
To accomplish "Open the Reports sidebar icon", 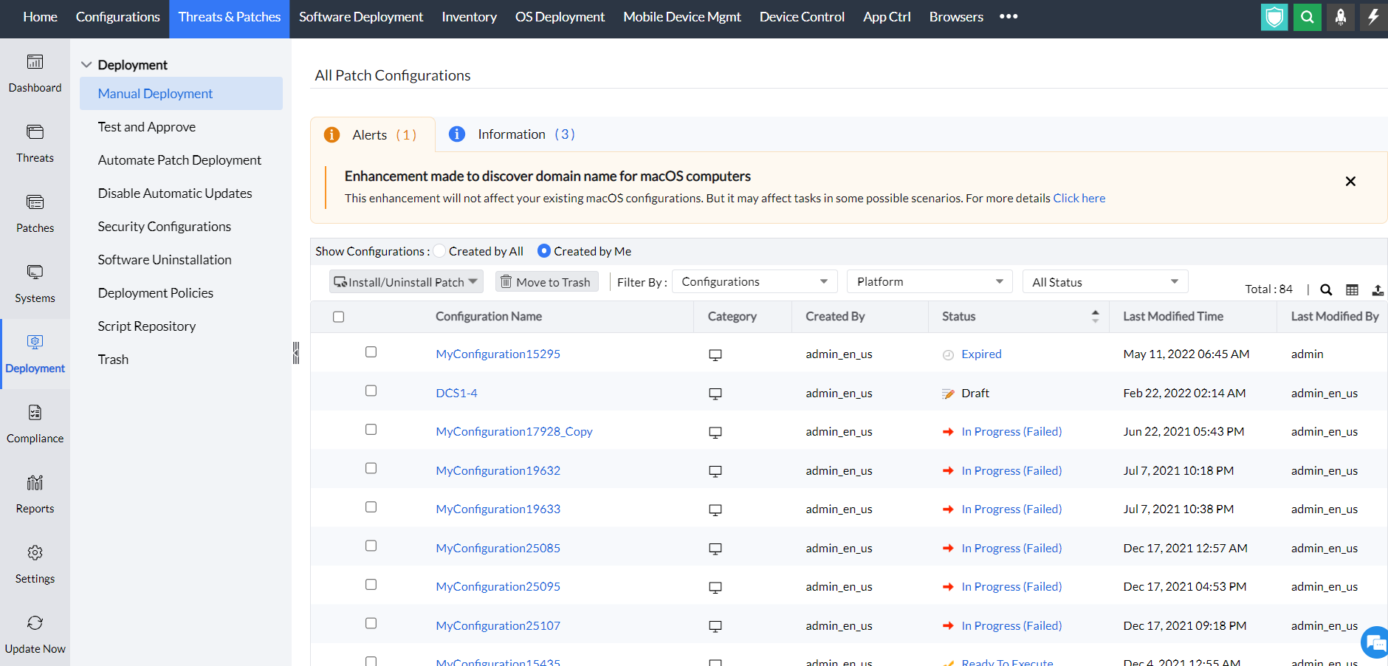I will (x=35, y=483).
